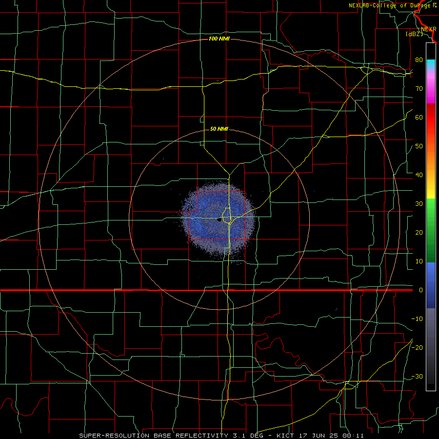Screen dimensions: 439x439
Task: Click the 50 NMI range ring label
Action: coord(219,129)
